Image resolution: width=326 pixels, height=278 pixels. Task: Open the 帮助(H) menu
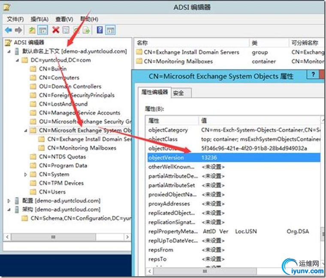coord(89,19)
